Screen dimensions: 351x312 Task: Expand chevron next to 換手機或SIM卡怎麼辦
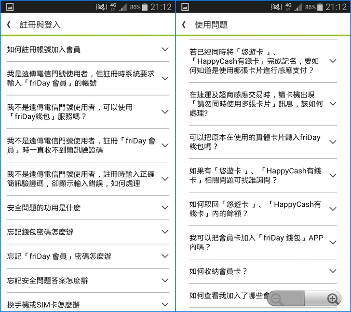(x=165, y=304)
